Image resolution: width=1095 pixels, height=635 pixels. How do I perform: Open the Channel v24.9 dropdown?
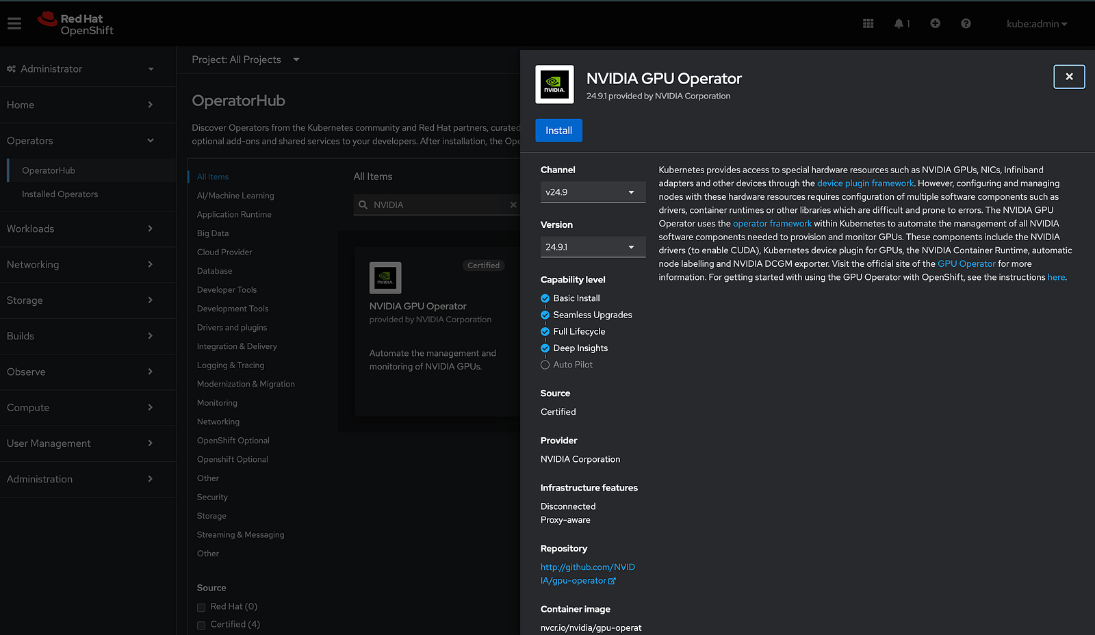tap(593, 192)
